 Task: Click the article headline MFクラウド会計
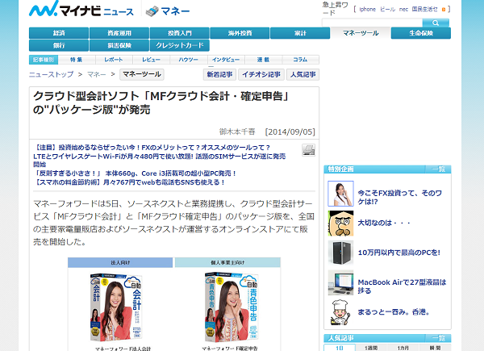pos(161,102)
